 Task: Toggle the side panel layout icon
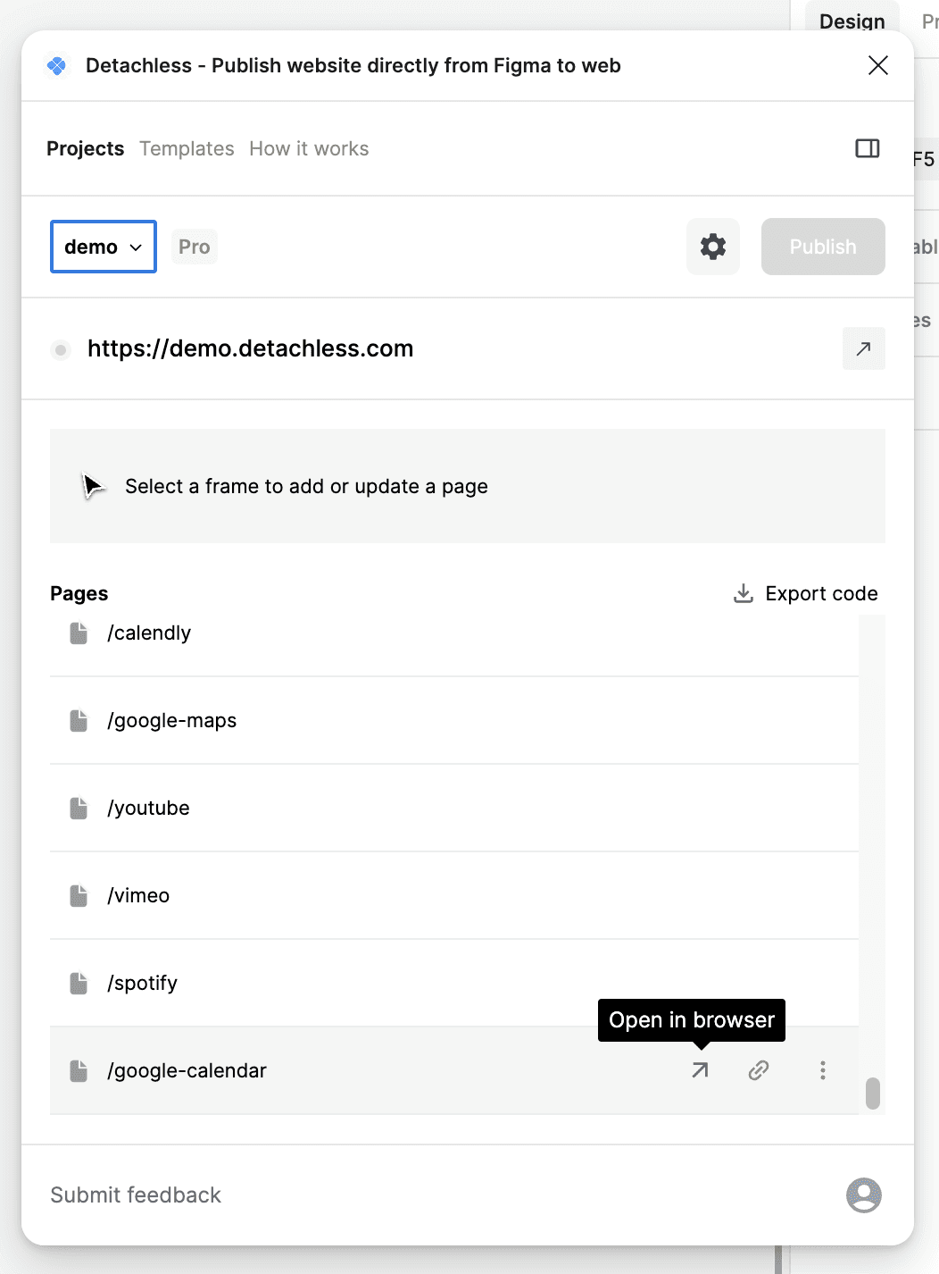(x=868, y=148)
